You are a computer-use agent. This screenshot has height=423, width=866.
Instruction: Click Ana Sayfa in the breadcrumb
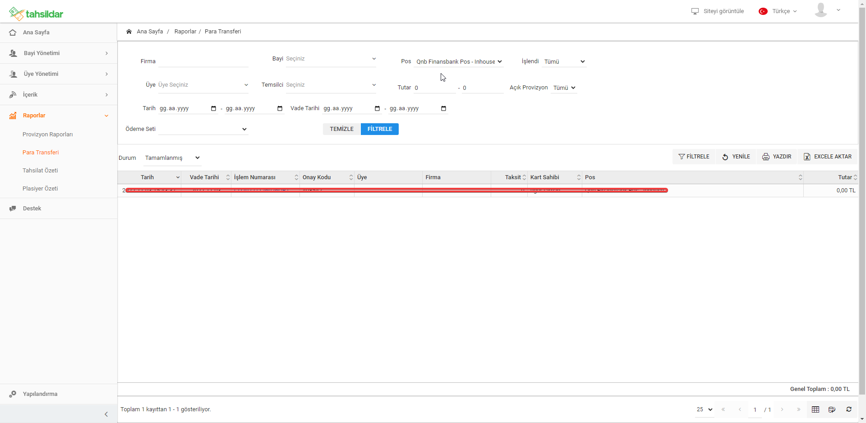150,32
